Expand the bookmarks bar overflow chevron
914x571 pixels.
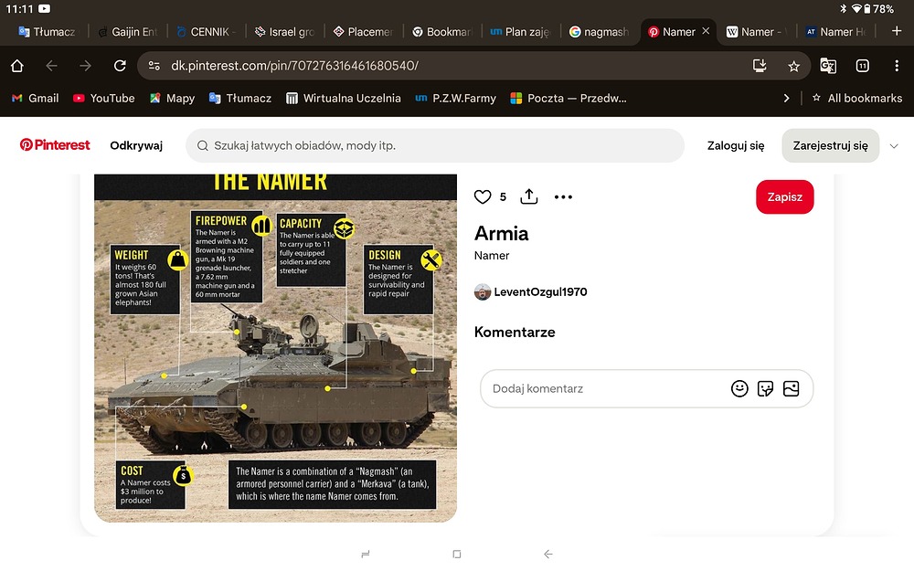coord(786,99)
